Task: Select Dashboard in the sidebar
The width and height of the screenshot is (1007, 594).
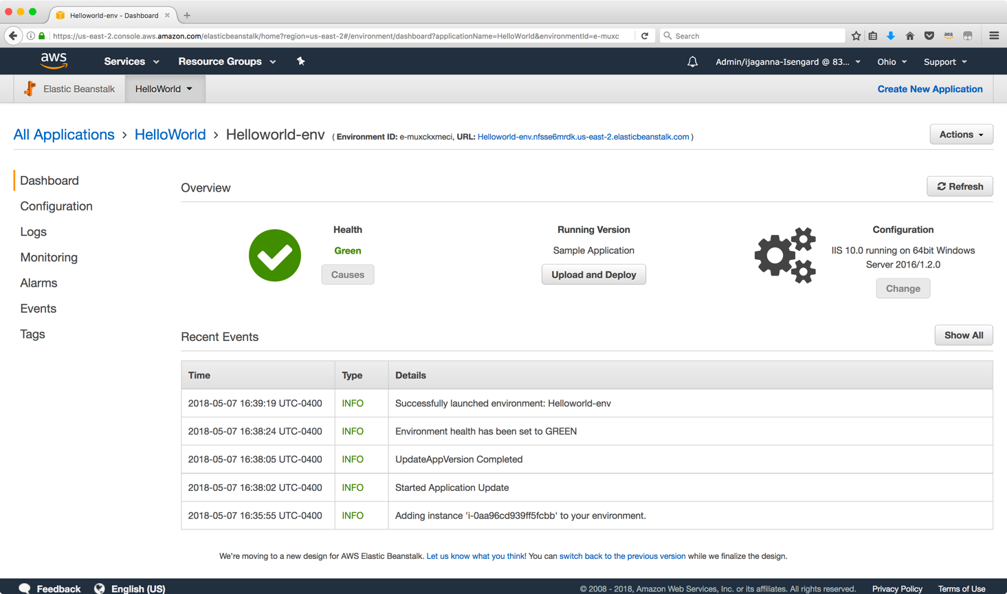Action: click(x=49, y=180)
